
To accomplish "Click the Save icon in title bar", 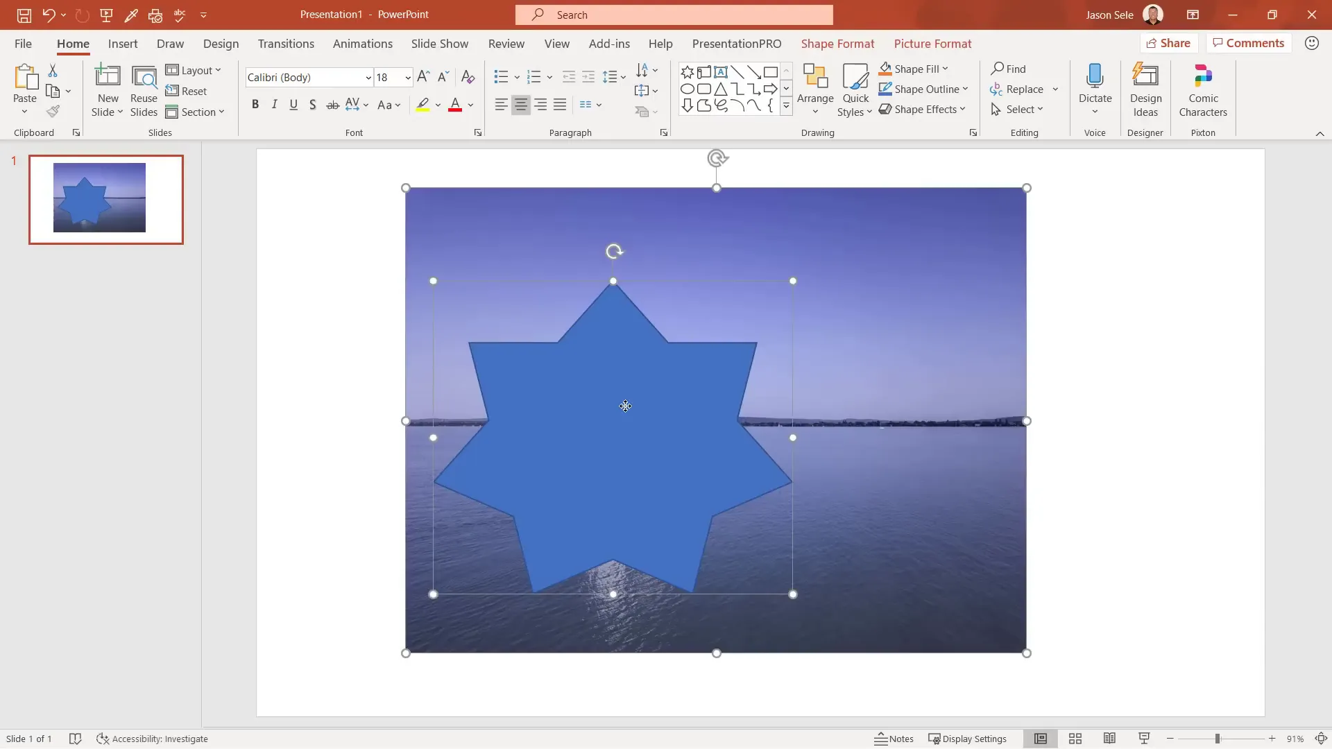I will pyautogui.click(x=24, y=15).
